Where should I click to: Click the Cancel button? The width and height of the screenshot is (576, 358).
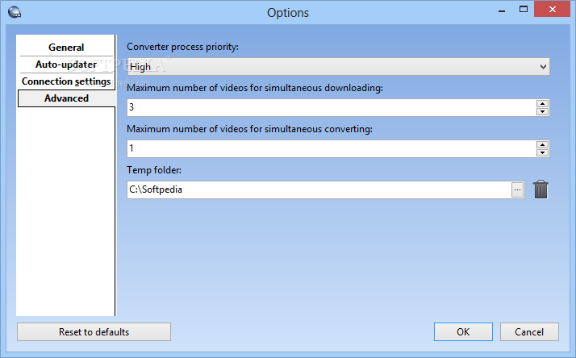pyautogui.click(x=529, y=332)
